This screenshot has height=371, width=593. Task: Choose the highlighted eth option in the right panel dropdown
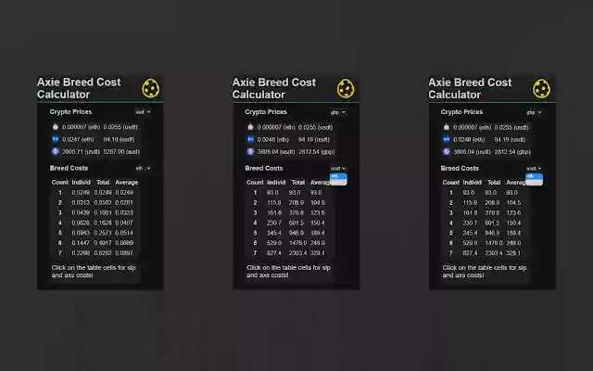point(535,176)
